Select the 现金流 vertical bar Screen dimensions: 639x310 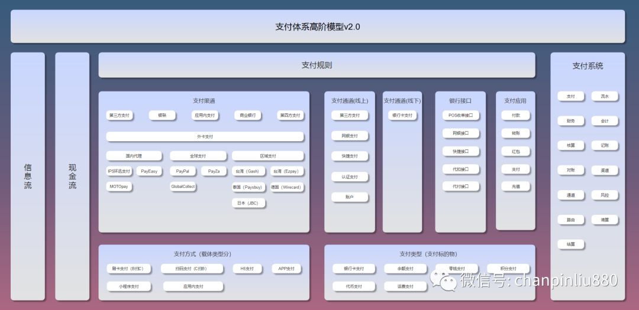coord(72,176)
